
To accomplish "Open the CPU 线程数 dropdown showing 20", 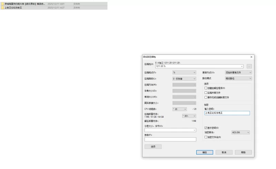I will tap(179, 109).
